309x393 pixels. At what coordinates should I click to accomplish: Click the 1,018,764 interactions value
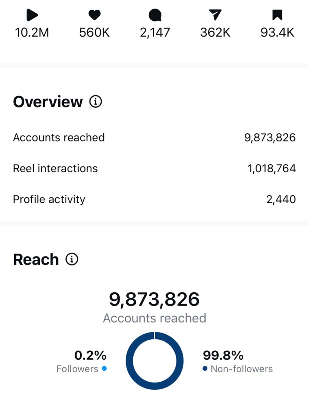272,168
